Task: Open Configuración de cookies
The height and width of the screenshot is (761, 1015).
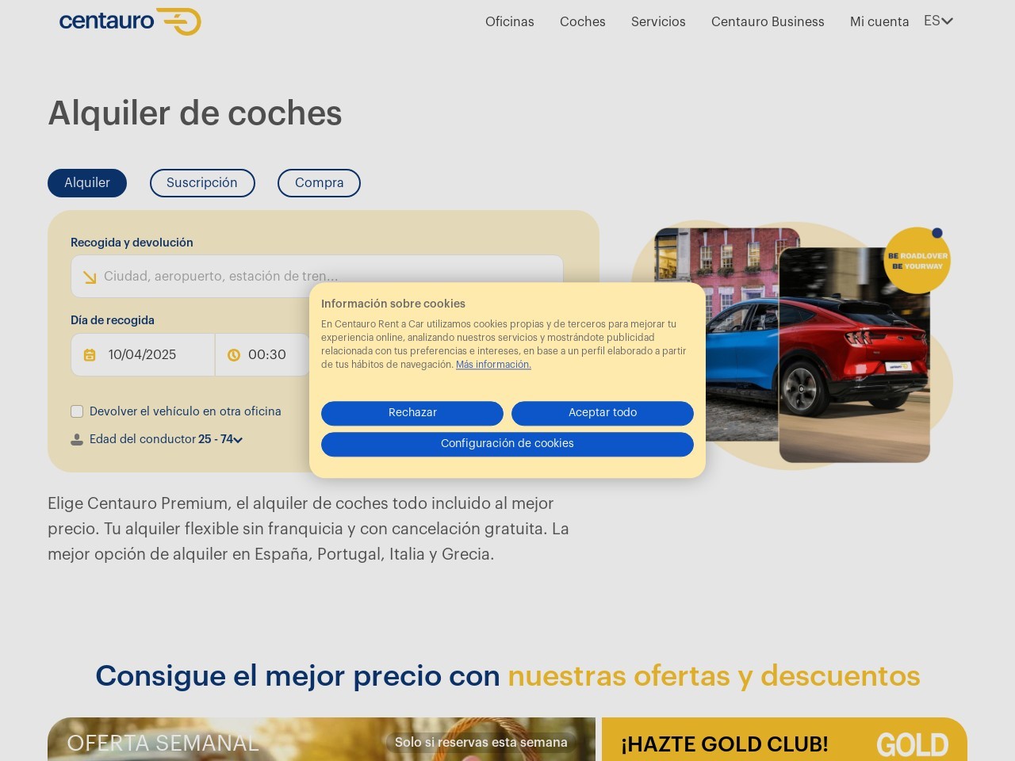Action: coord(507,444)
